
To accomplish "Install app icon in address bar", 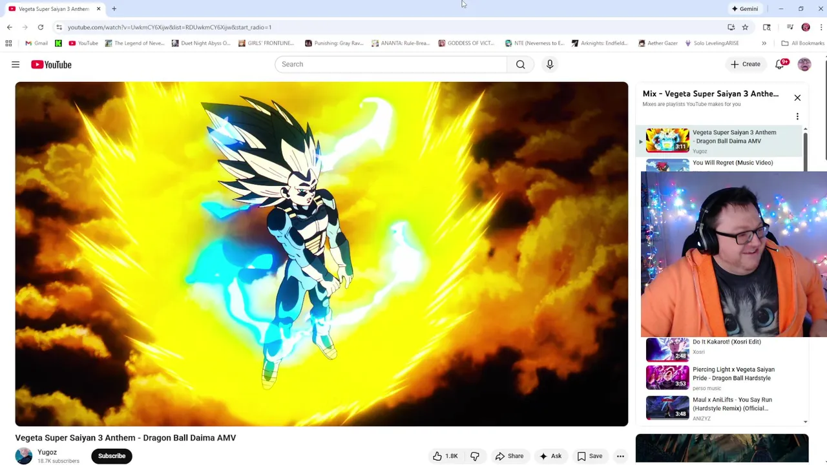I will pos(731,27).
